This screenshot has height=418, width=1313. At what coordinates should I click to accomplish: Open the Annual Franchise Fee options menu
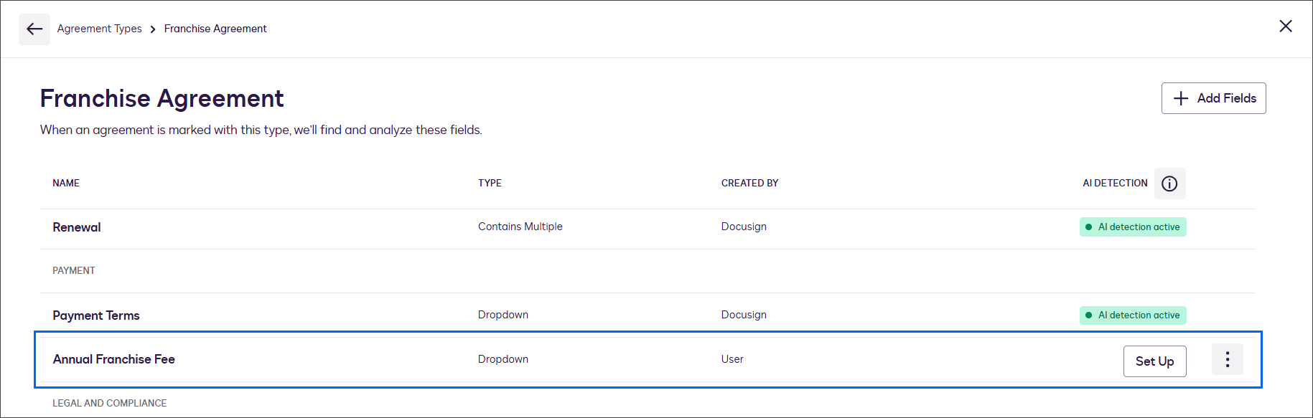pyautogui.click(x=1227, y=360)
